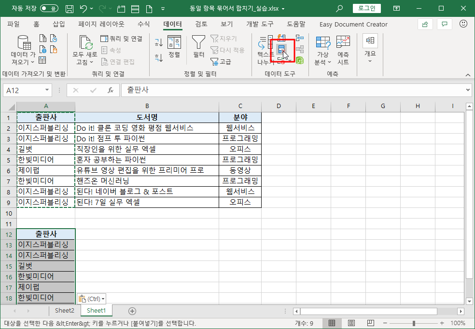
Task: Click the search magnifier in title bar
Action: [x=339, y=9]
